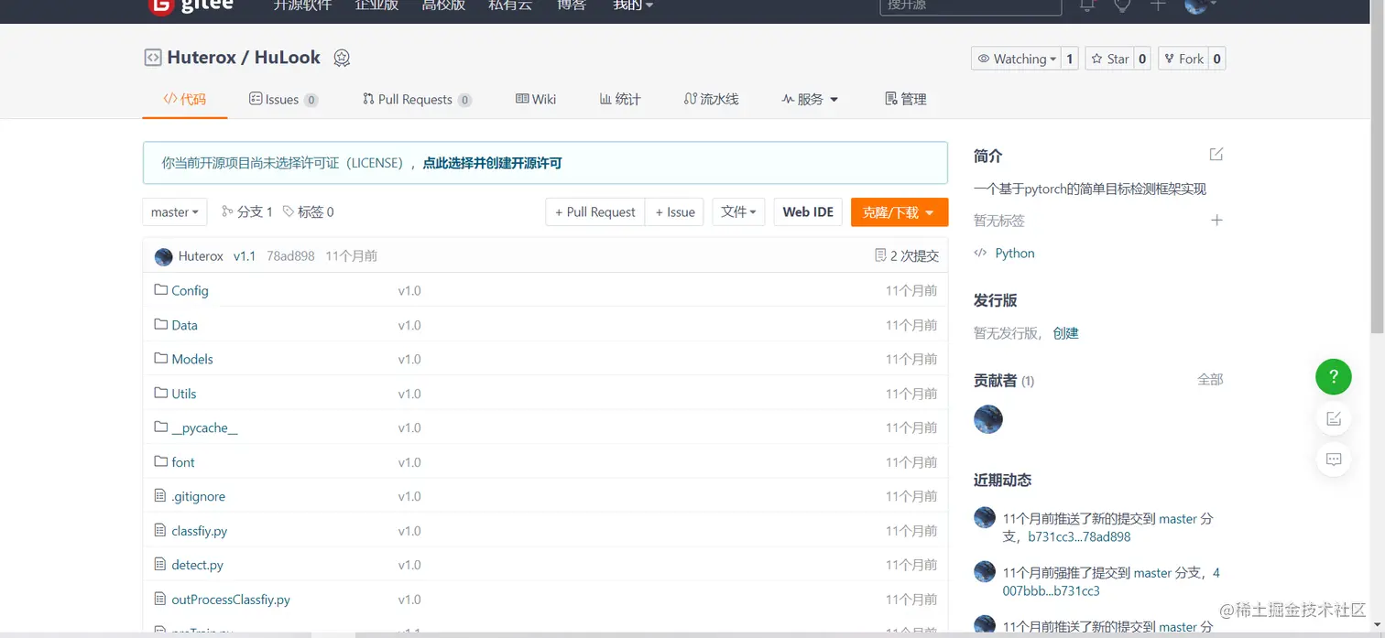Open the .gitignore file
The width and height of the screenshot is (1385, 638).
198,496
